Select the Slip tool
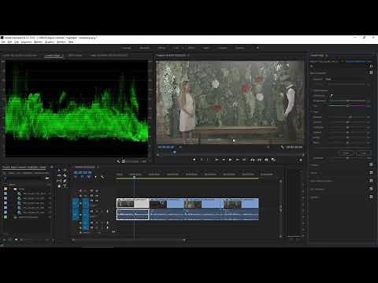 tap(59, 181)
